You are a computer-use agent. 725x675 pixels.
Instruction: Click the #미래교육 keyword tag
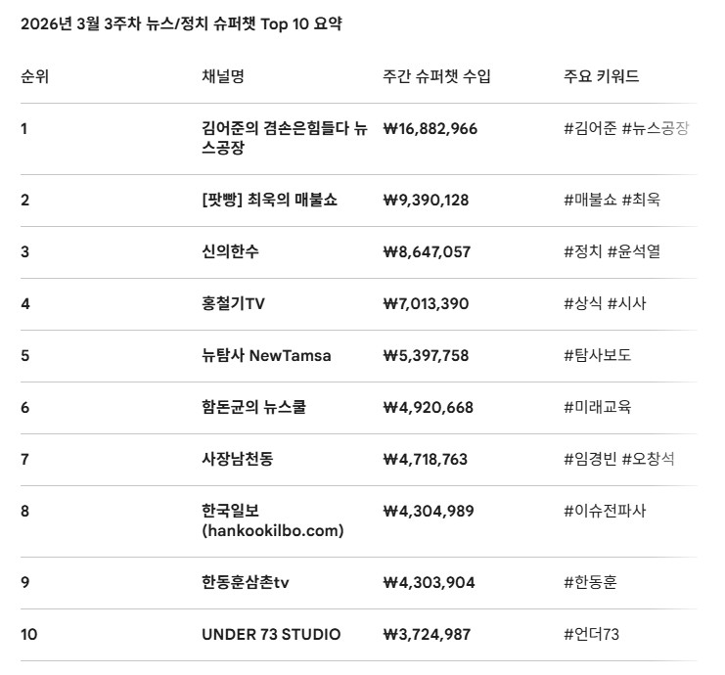[x=597, y=407]
